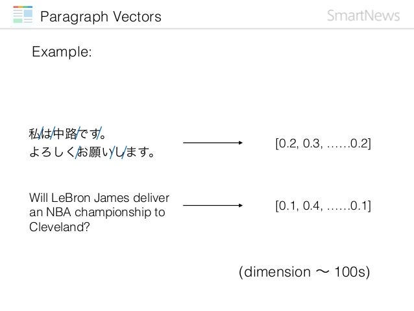Click the line an NBA championship to

point(97,212)
